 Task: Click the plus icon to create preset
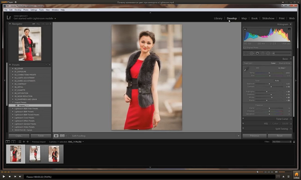coord(50,65)
